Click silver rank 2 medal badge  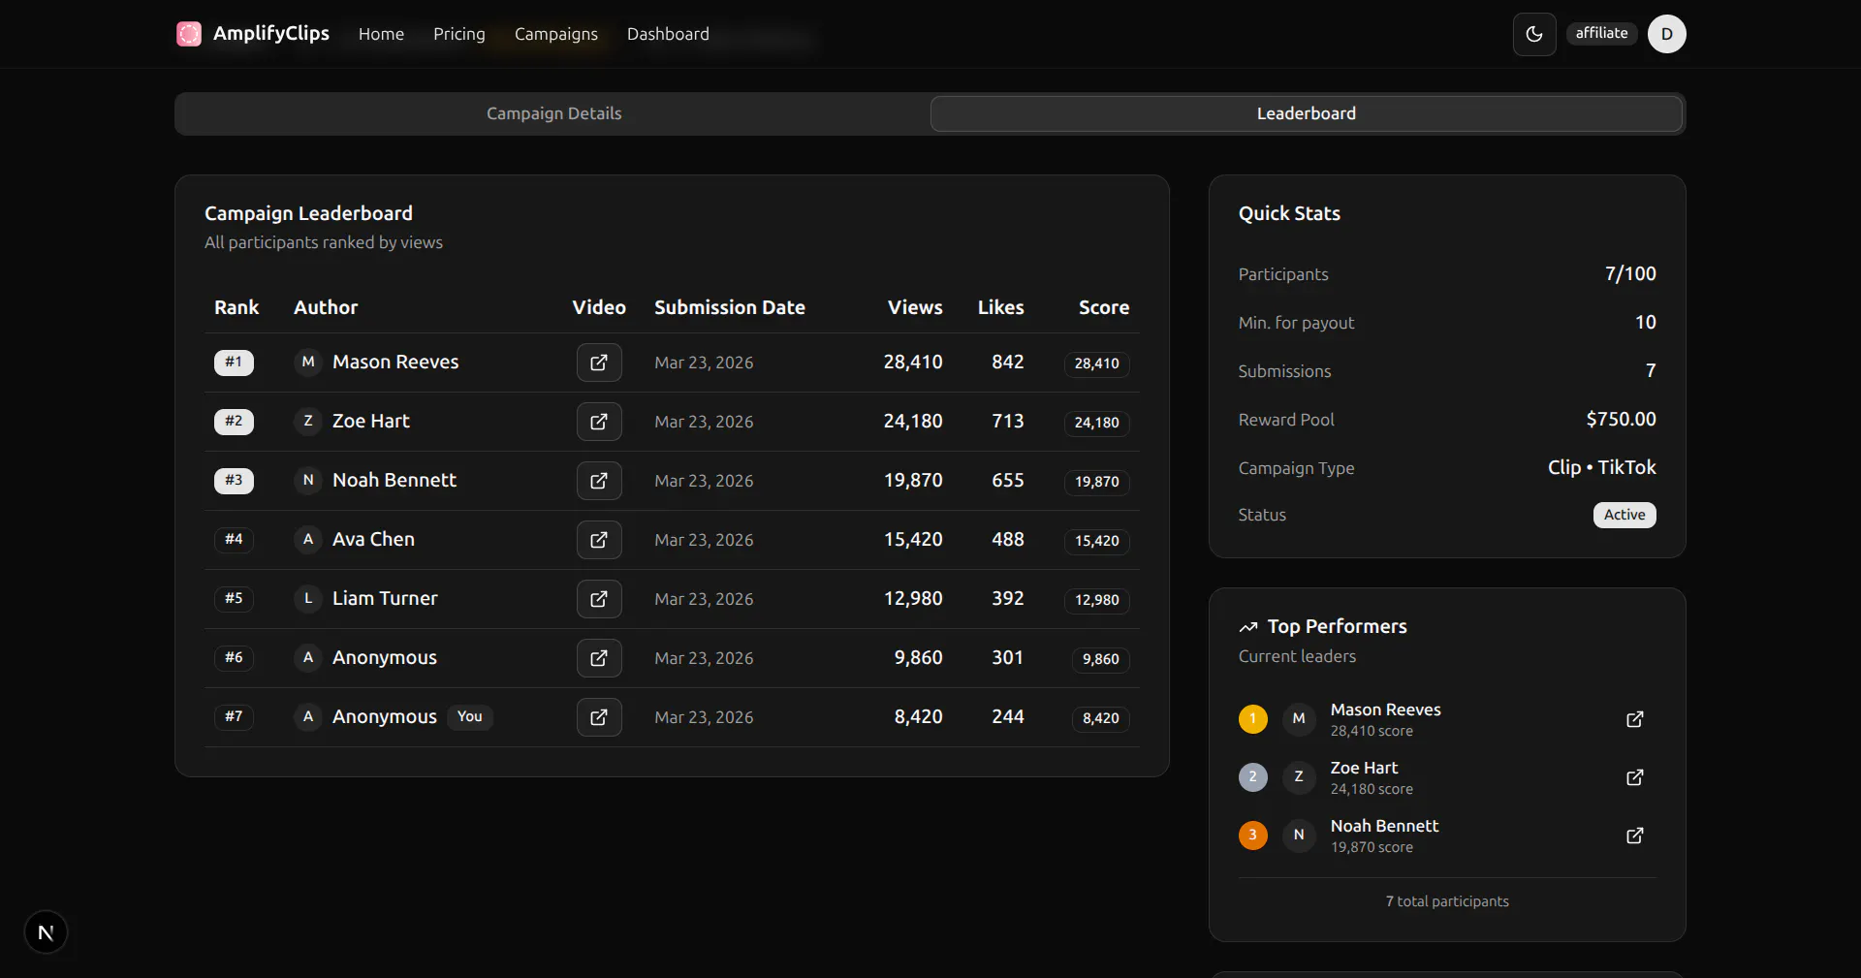[1252, 777]
